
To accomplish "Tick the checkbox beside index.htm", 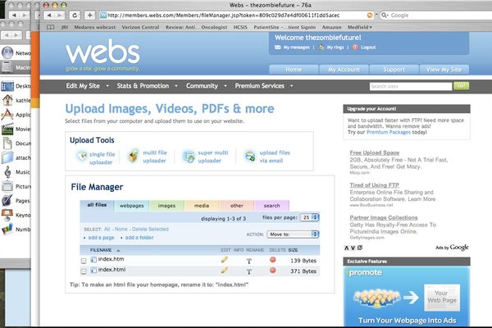I will pos(84,260).
